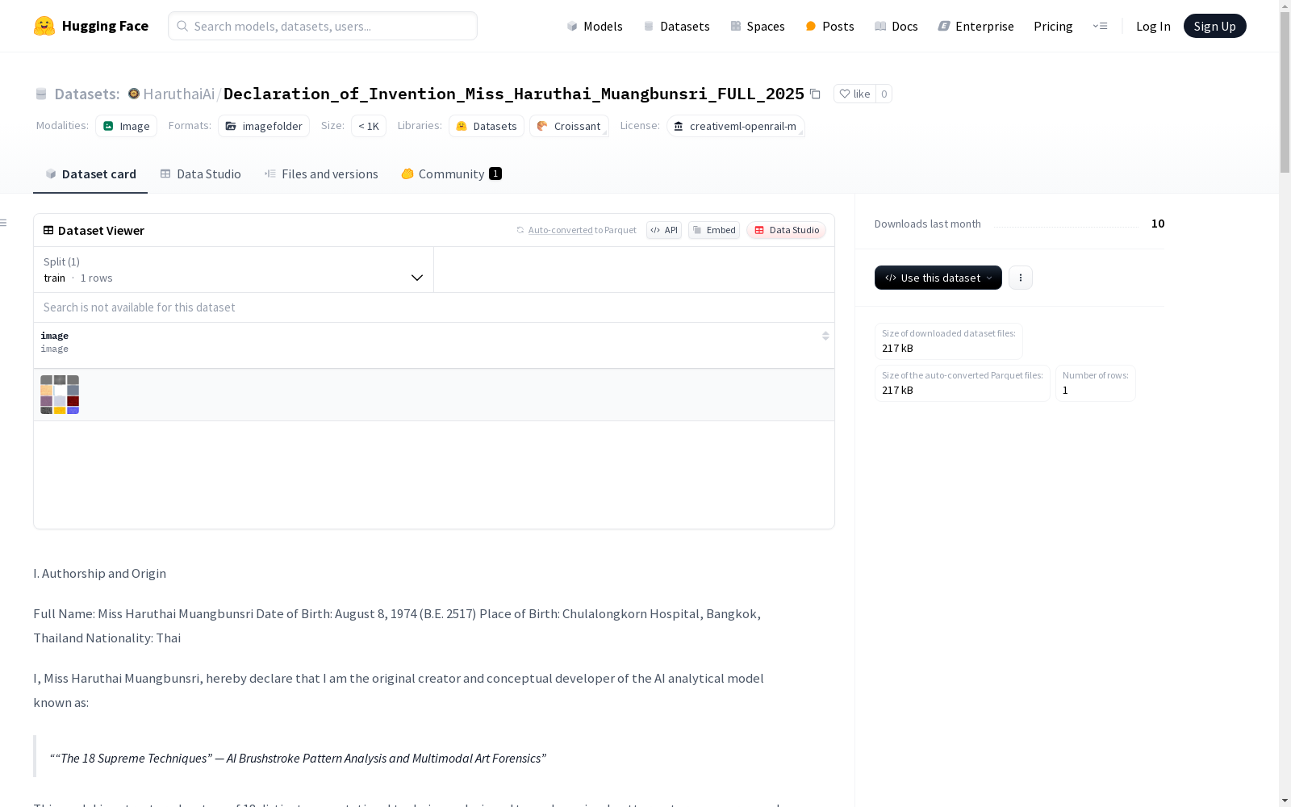Click the "I. Authorship and Origin" heading
The height and width of the screenshot is (807, 1291).
pos(100,574)
